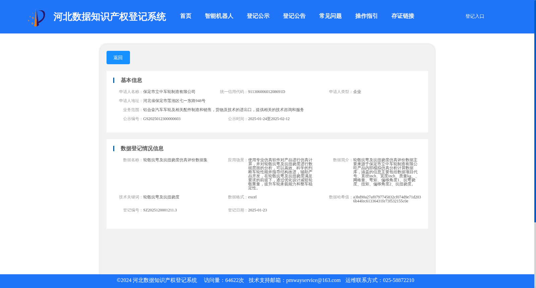536x288 pixels.
Task: Select data name 轮毂抗弯及抗扭挠度仿真评价数据集
Action: click(x=175, y=160)
